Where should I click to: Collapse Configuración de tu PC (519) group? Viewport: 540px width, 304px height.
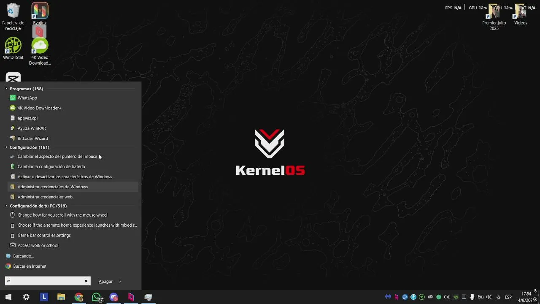(x=6, y=206)
